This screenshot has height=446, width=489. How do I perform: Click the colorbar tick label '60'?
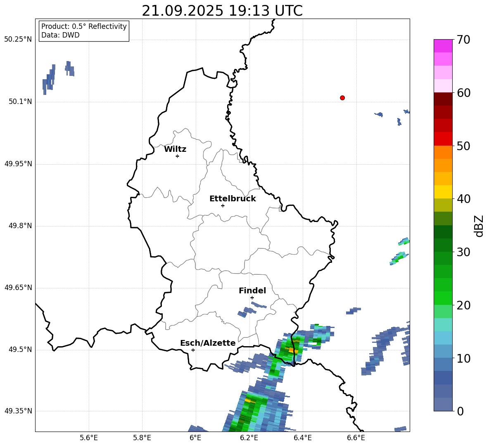click(463, 93)
